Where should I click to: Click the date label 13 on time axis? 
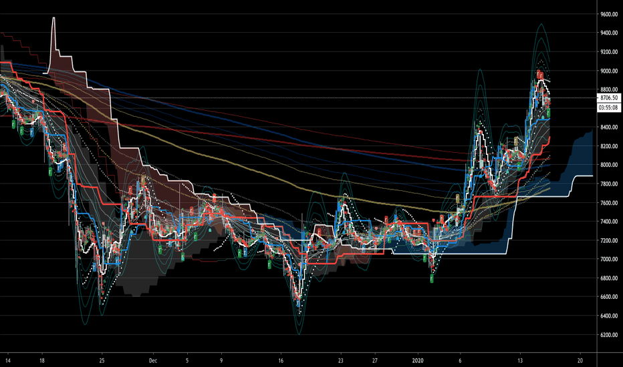point(519,360)
